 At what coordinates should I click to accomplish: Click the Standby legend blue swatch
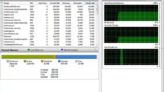point(59,61)
